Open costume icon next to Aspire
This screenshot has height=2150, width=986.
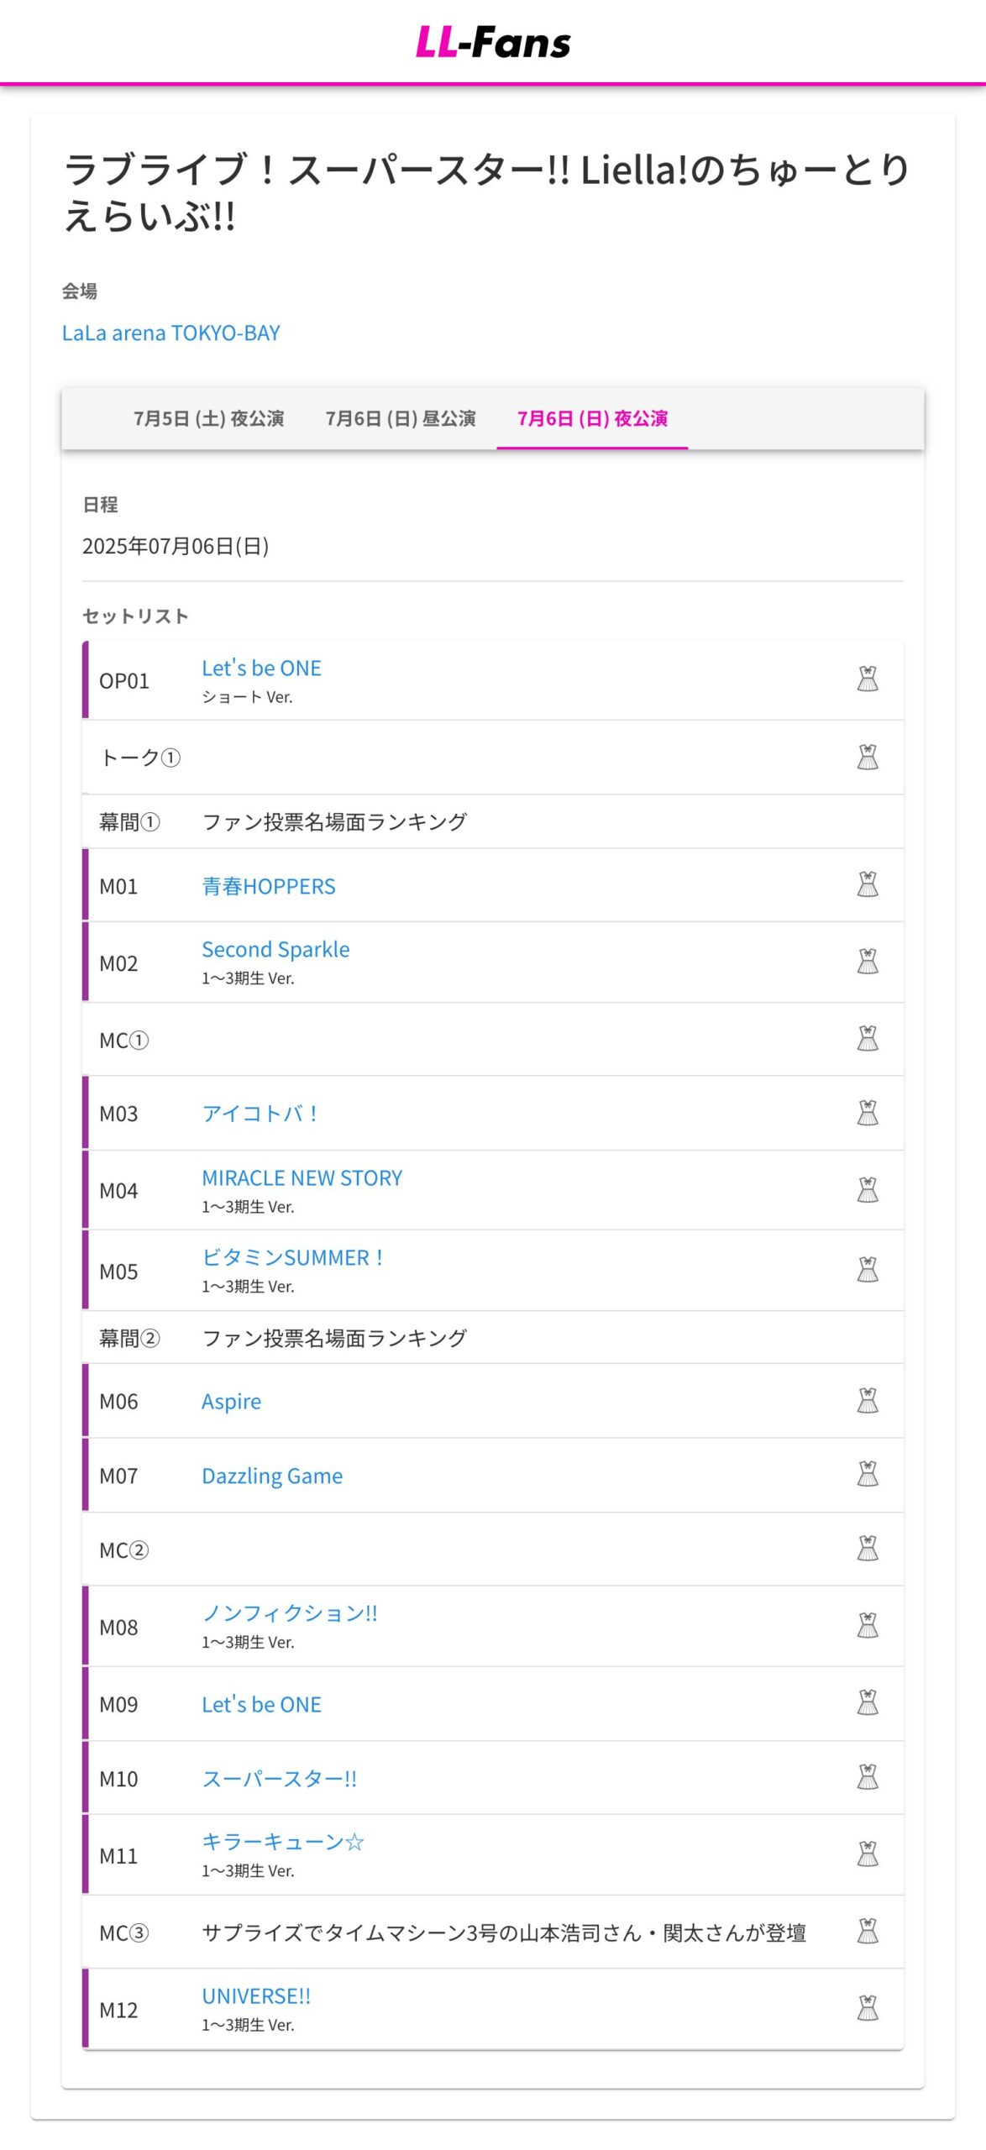click(868, 1401)
